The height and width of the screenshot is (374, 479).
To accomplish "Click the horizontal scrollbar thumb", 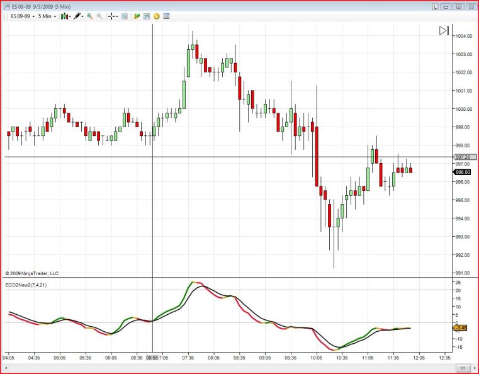I will (463, 368).
